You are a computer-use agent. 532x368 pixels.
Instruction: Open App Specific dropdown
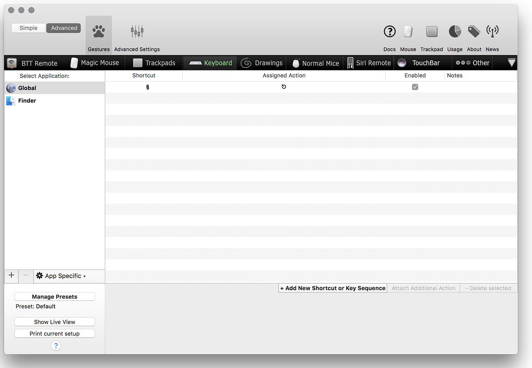(x=61, y=276)
